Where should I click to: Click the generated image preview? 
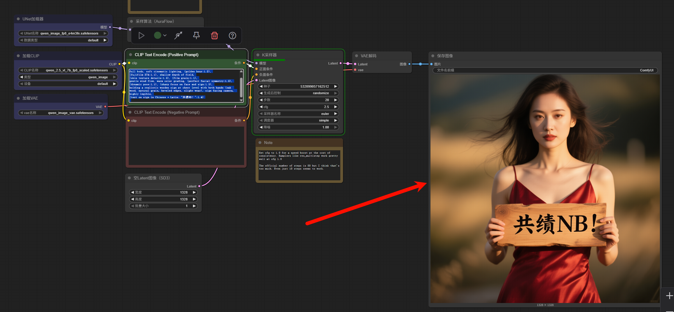coord(545,189)
